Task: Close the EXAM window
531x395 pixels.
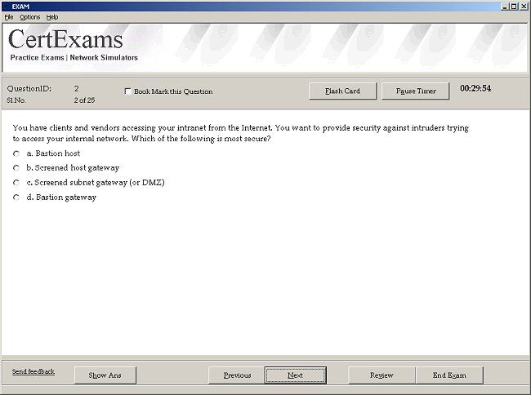Action: coord(523,7)
